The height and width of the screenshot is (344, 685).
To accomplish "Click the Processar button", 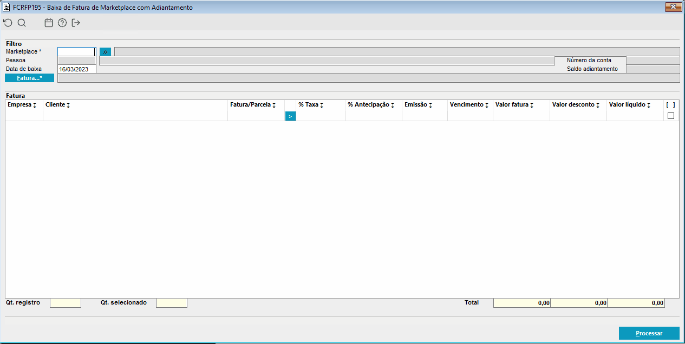I will pos(649,333).
